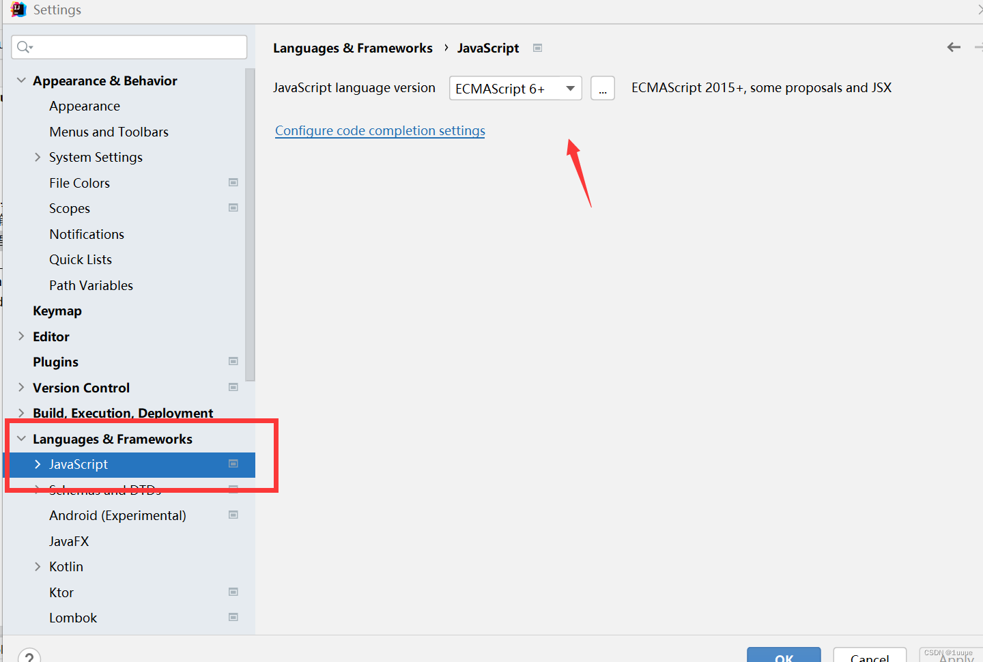Collapse the Appearance & Behavior section
The width and height of the screenshot is (983, 662).
pos(21,80)
